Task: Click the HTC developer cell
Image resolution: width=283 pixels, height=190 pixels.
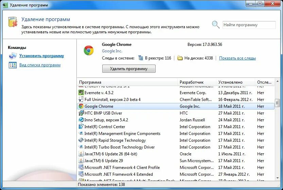Action: (x=184, y=113)
